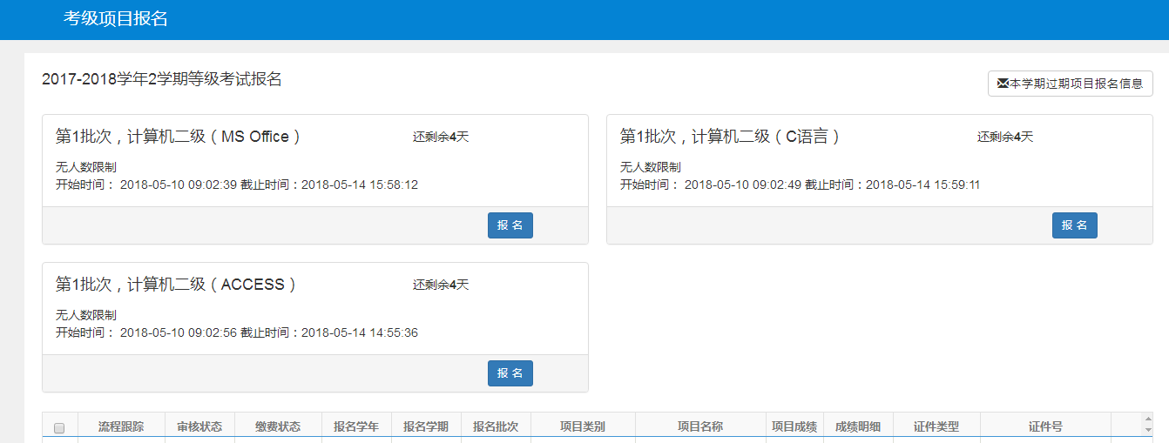Select the 报名批次 column header
This screenshot has width=1169, height=443.
click(495, 426)
